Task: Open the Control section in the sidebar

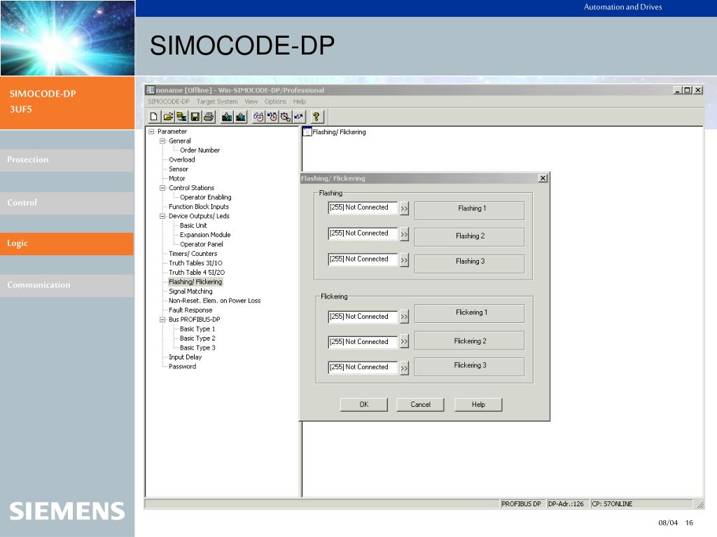Action: coord(67,203)
